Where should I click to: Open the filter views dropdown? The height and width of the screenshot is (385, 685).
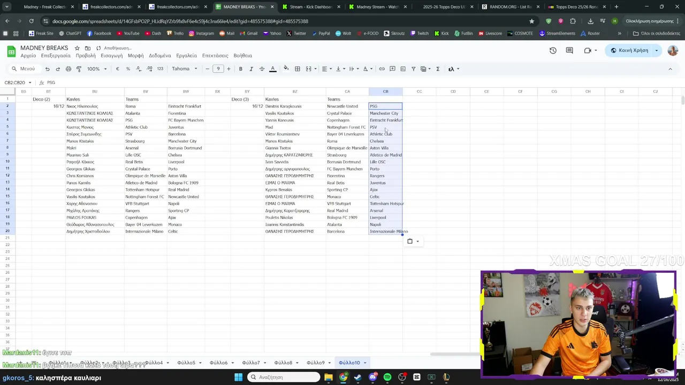425,69
